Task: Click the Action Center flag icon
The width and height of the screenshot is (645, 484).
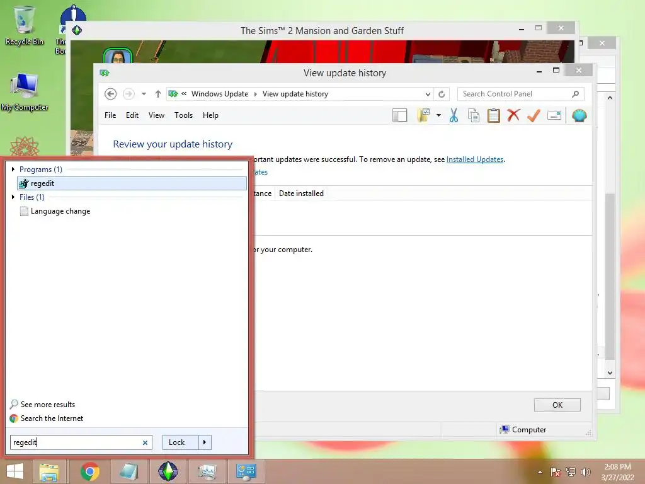Action: click(x=556, y=472)
